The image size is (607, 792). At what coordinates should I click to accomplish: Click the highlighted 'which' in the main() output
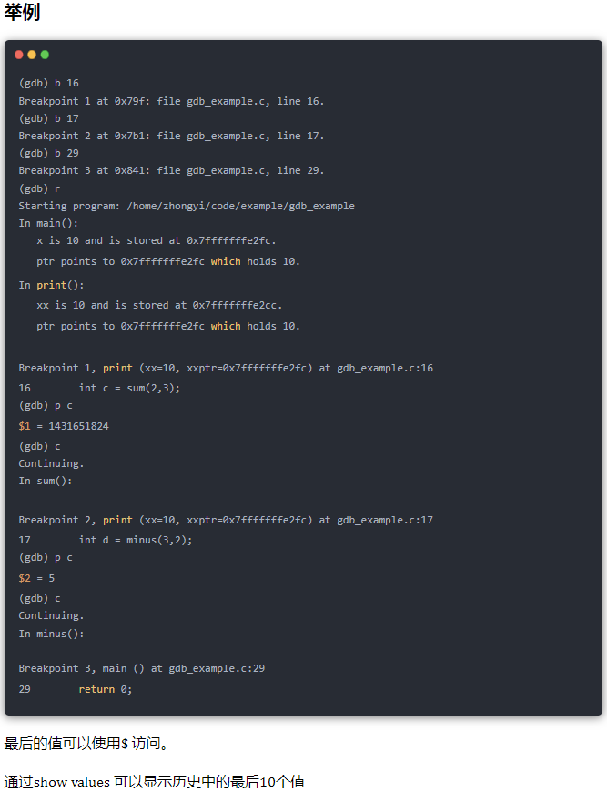point(226,261)
